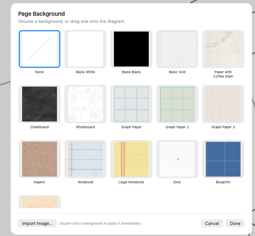Click the Import Image… button
255x236 pixels.
(37, 223)
